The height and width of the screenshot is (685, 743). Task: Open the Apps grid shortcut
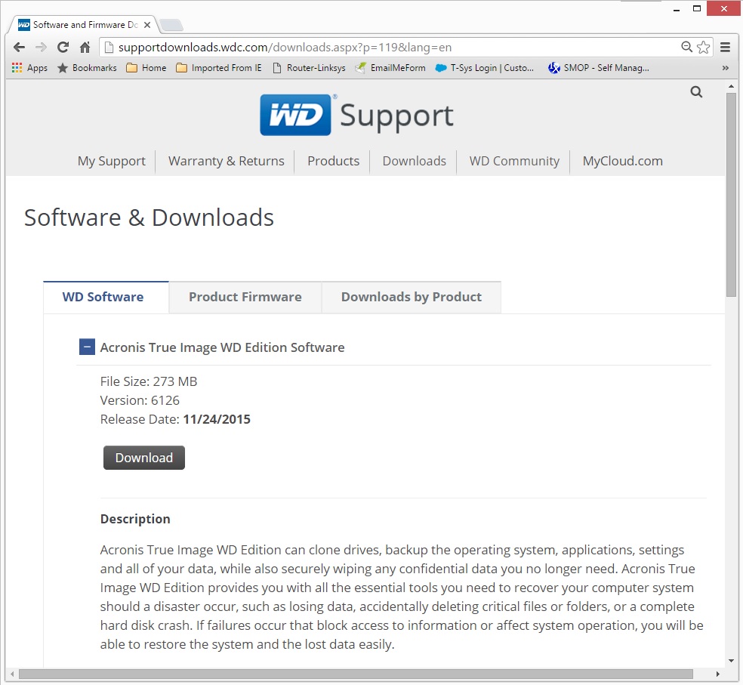(x=30, y=68)
